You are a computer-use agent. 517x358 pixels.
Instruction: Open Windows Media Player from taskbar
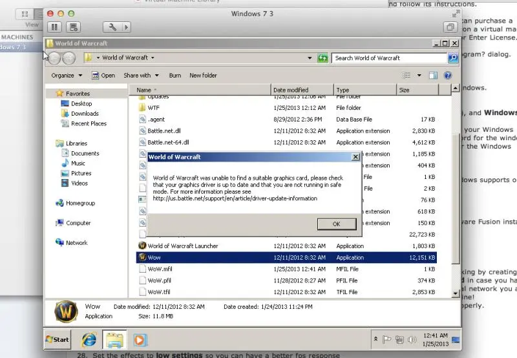pyautogui.click(x=140, y=340)
